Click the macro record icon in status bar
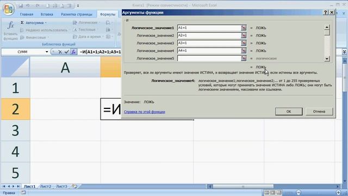348x196 pixels. click(23, 193)
